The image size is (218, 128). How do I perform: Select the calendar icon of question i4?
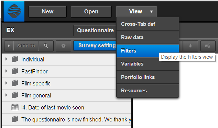click(15, 107)
